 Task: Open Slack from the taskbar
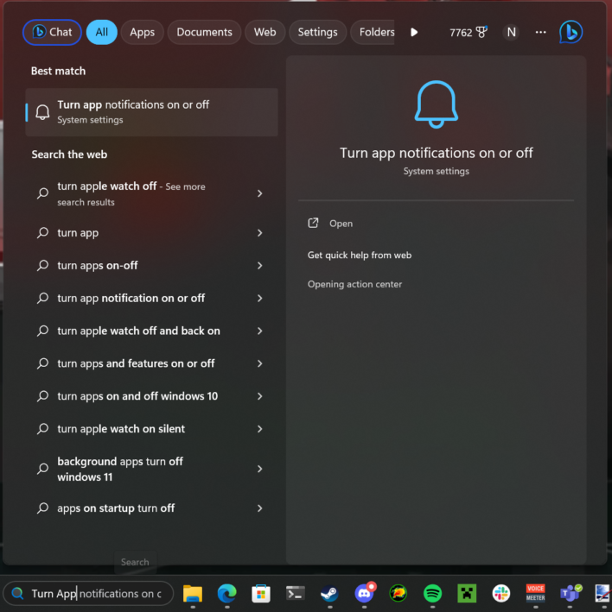(x=501, y=594)
